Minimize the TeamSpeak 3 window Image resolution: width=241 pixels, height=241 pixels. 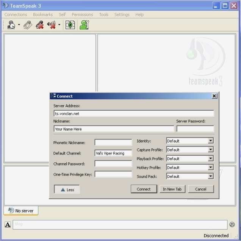click(216, 6)
